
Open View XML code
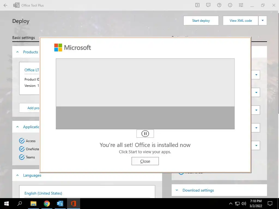coord(241,21)
